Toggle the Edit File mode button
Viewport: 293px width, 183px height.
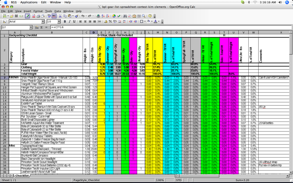point(27,16)
